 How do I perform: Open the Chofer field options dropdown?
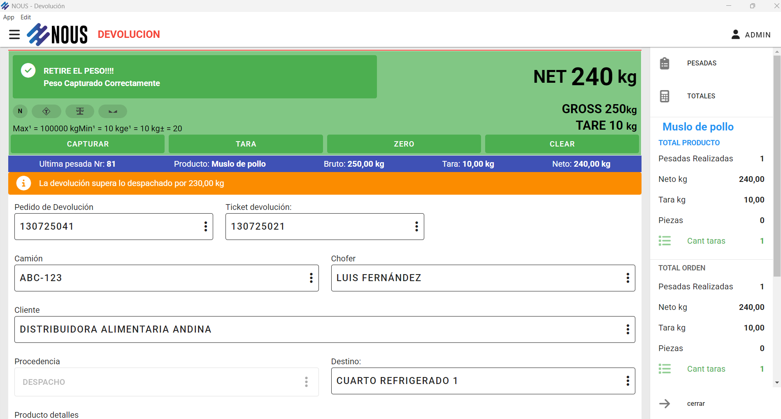628,278
